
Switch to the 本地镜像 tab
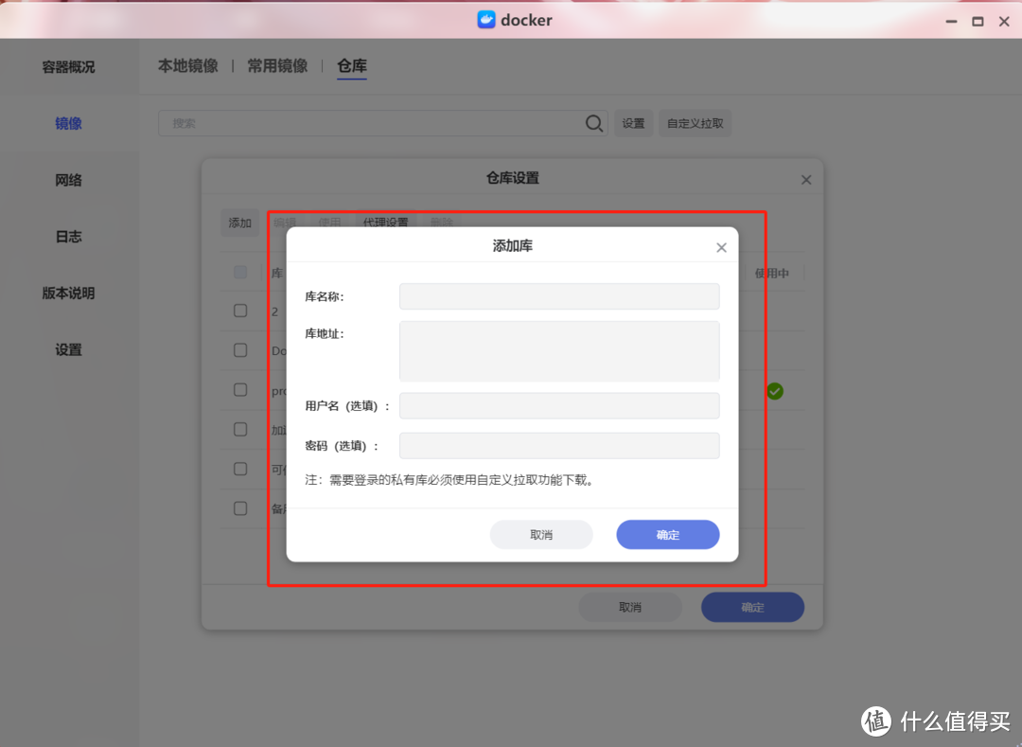click(187, 66)
